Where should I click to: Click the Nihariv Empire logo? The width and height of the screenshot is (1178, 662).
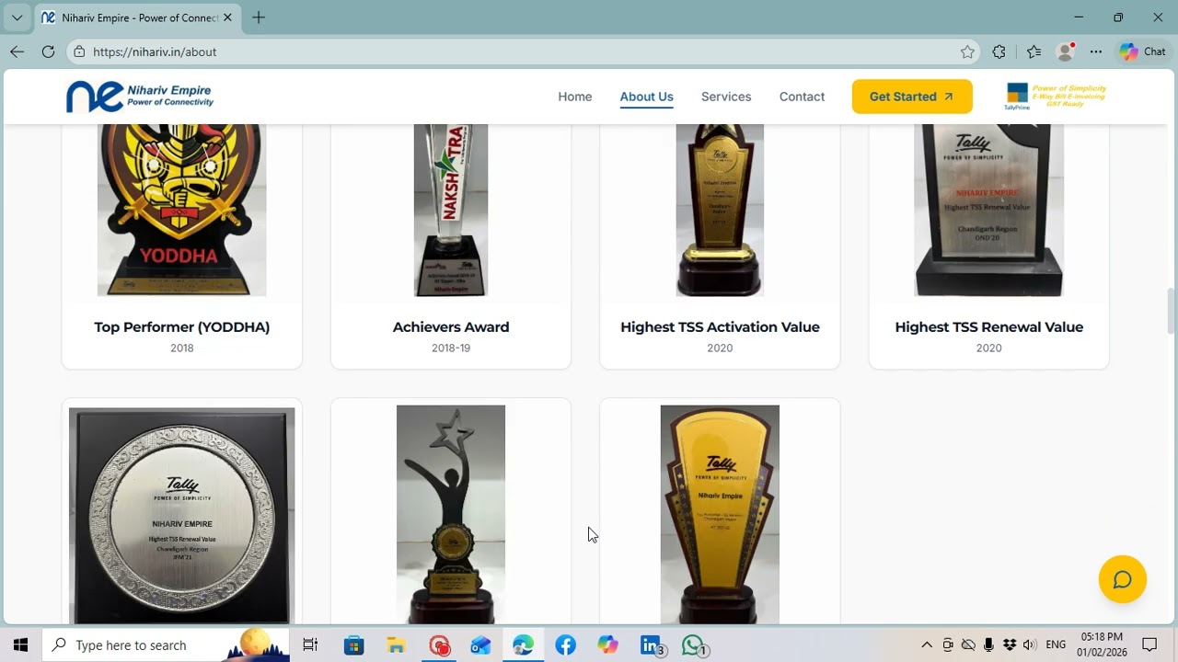tap(140, 97)
